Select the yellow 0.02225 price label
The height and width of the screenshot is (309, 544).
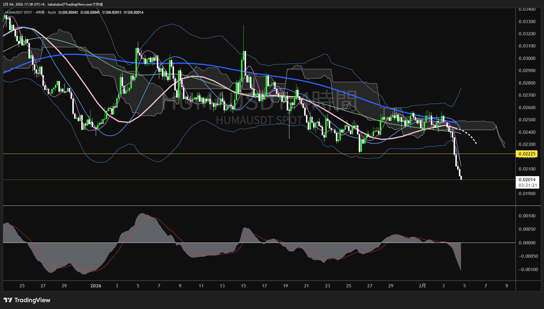tap(527, 154)
